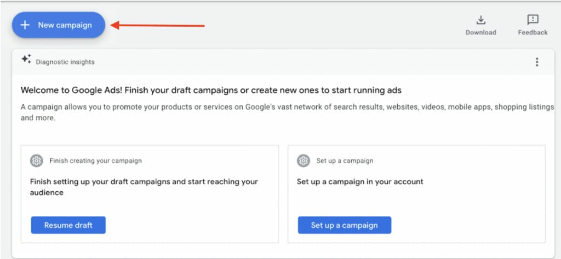This screenshot has width=561, height=259.
Task: Click the Diagnostic insights sparkle icon
Action: pyautogui.click(x=26, y=60)
